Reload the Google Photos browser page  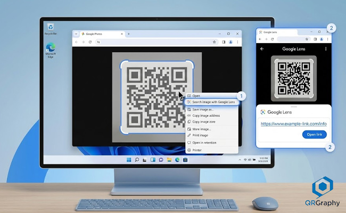90,42
